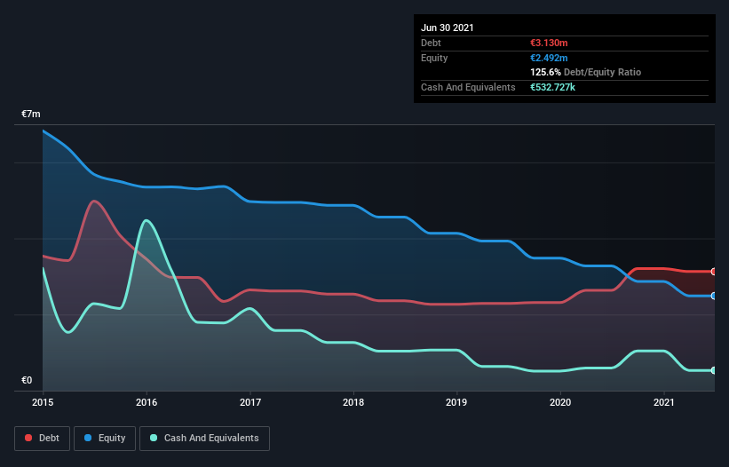Screen dimensions: 729x467
Task: Click the €2.492m equity value
Action: pos(549,58)
